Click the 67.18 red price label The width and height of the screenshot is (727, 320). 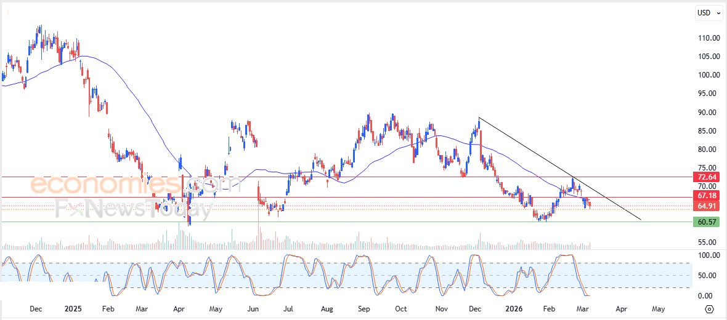pos(707,195)
